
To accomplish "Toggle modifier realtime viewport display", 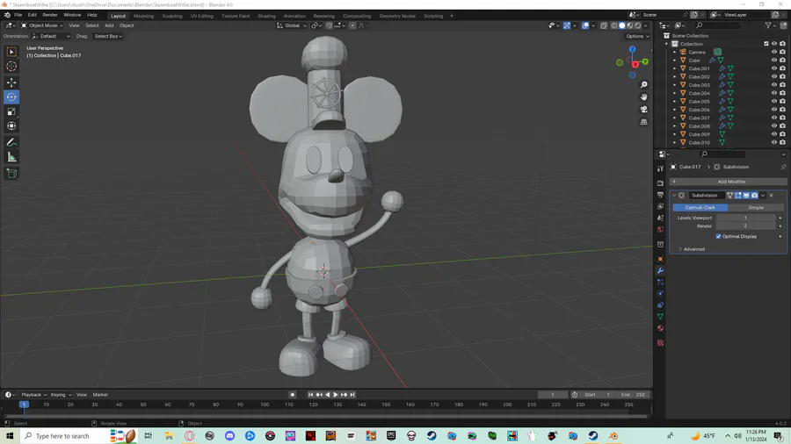I will 746,196.
